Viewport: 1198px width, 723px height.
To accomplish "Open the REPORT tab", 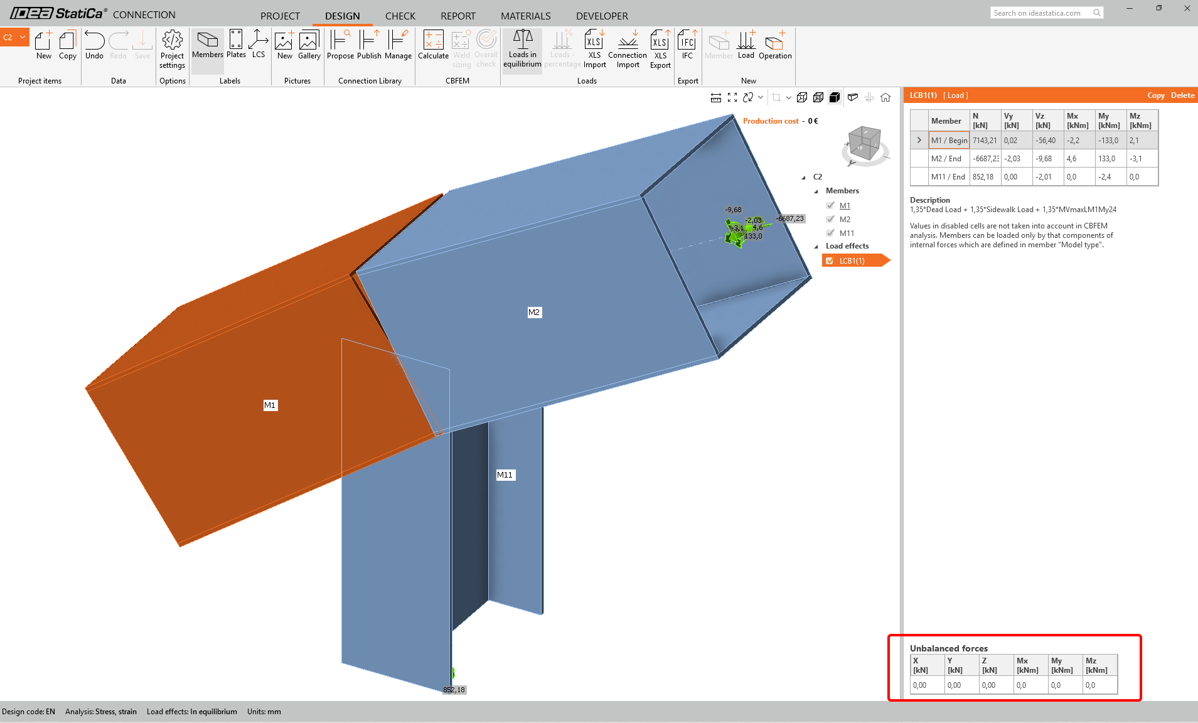I will (x=457, y=16).
